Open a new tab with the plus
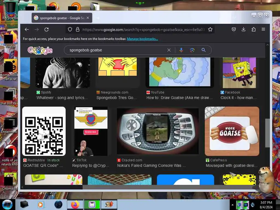 98,18
